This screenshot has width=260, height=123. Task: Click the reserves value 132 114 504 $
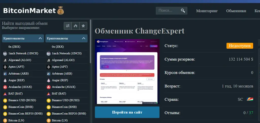(241, 59)
